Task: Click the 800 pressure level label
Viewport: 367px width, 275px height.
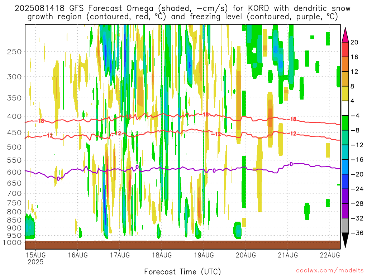Action: 14,212
